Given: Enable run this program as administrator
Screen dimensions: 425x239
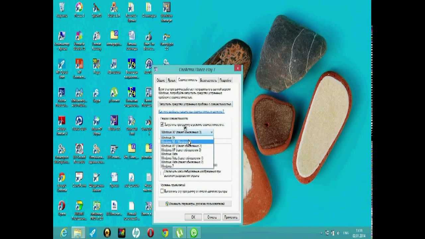Looking at the screenshot, I should 162,191.
